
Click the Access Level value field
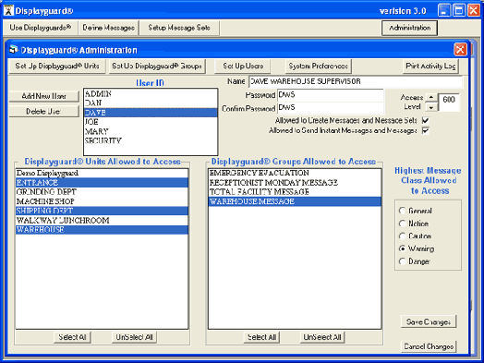pyautogui.click(x=449, y=103)
